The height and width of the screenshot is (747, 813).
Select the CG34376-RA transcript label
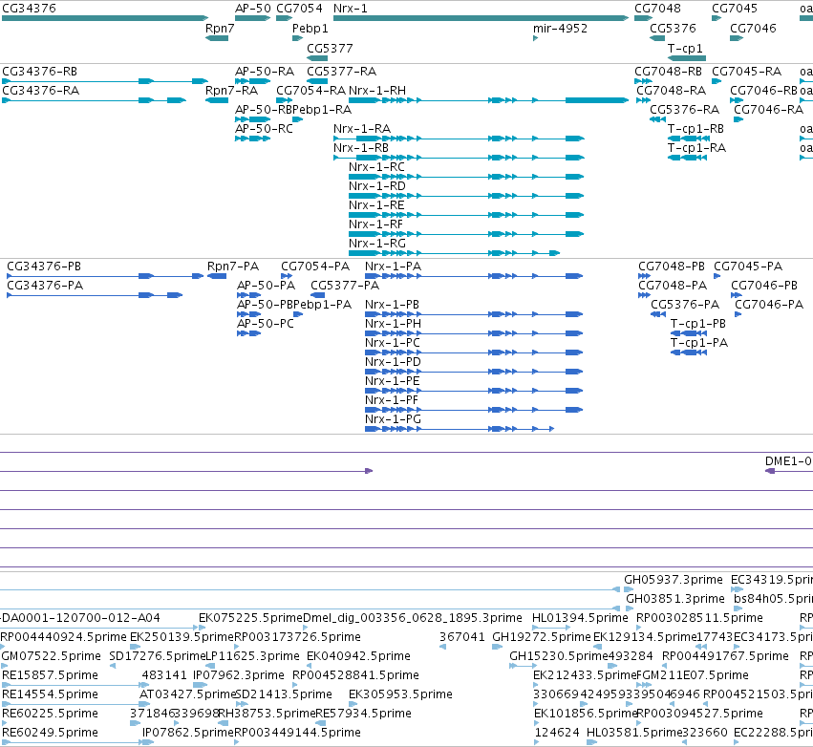[40, 90]
